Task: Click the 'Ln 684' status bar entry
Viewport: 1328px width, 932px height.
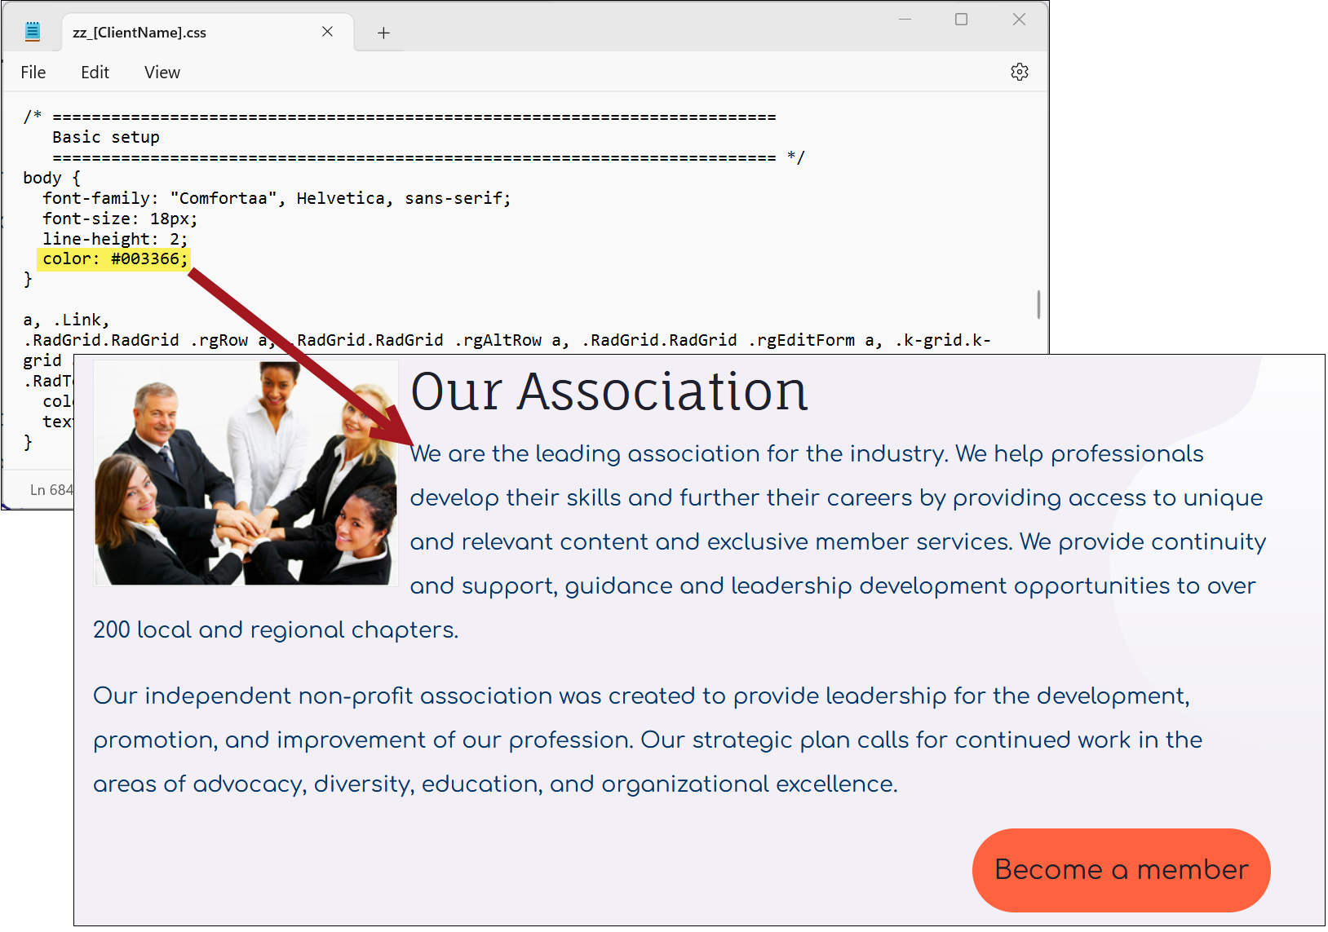Action: point(52,489)
